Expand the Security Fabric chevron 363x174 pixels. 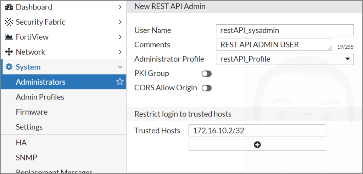tap(120, 22)
